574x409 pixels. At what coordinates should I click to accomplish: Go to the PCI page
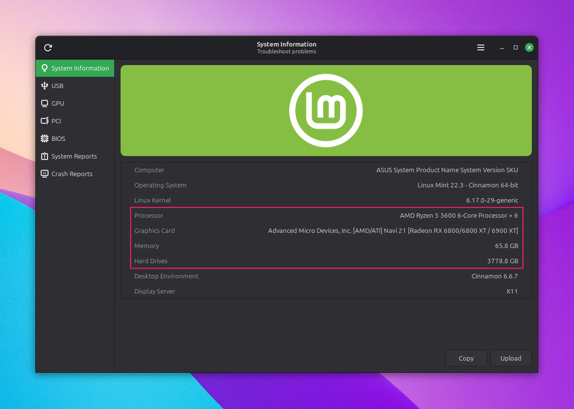coord(75,121)
